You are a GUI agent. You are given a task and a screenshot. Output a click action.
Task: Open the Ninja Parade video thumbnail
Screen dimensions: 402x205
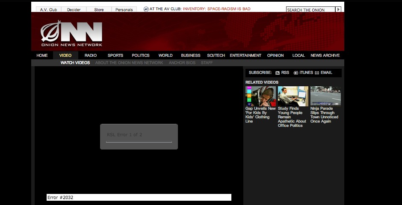[325, 96]
